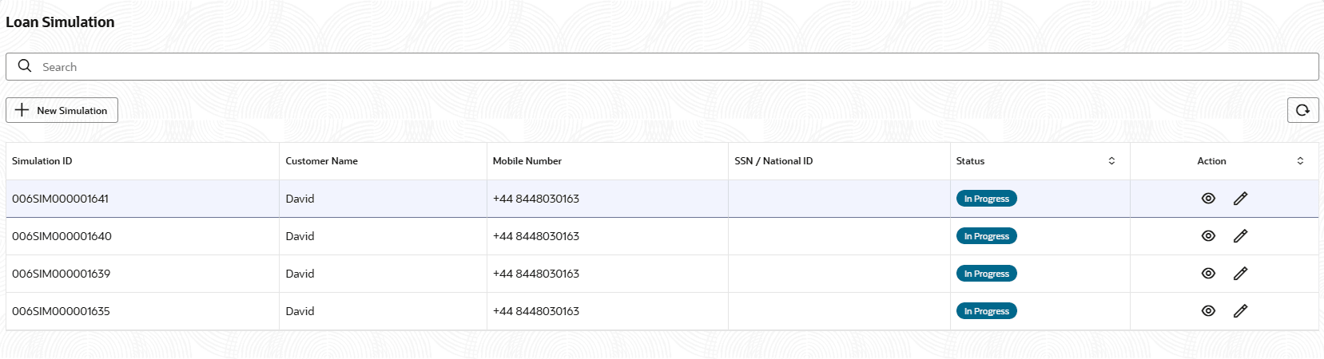This screenshot has width=1324, height=359.
Task: Click the New Simulation button
Action: [62, 110]
